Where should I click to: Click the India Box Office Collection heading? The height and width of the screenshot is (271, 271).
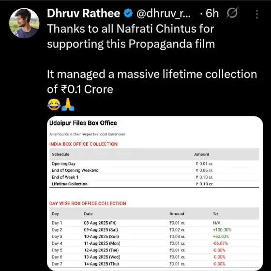pyautogui.click(x=83, y=144)
